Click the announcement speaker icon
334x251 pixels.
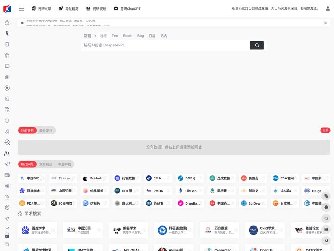pos(23,23)
